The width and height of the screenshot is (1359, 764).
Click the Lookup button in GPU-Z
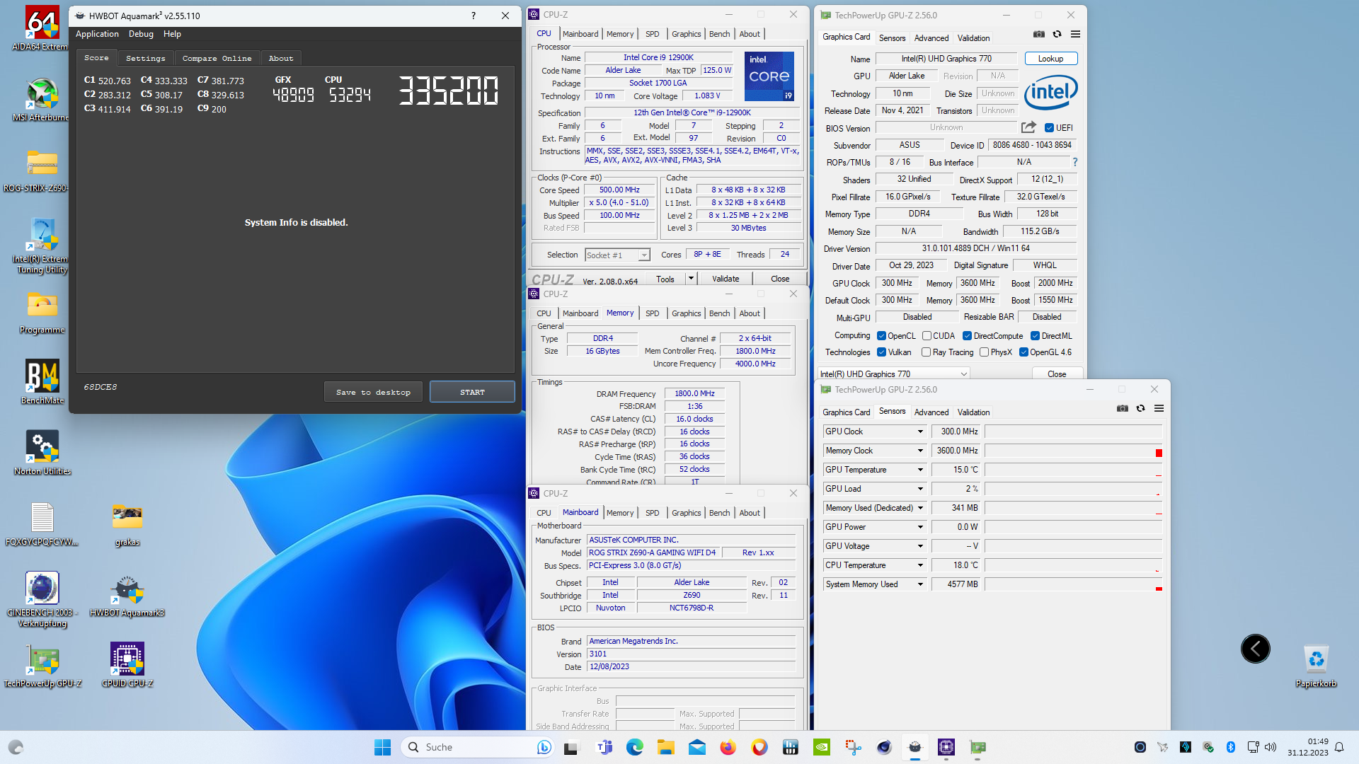(x=1050, y=59)
